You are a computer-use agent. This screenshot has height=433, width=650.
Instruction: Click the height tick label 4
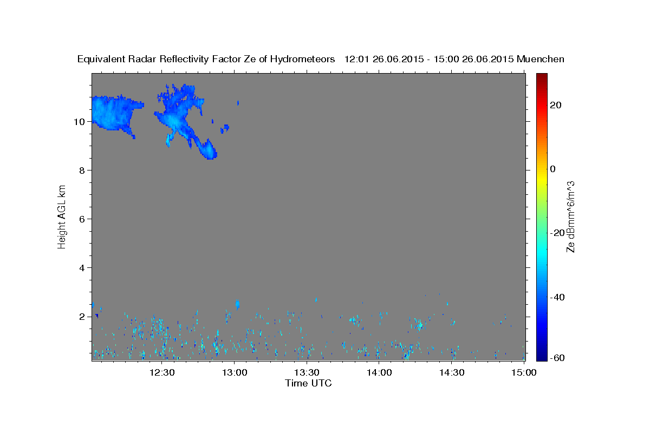(x=83, y=268)
